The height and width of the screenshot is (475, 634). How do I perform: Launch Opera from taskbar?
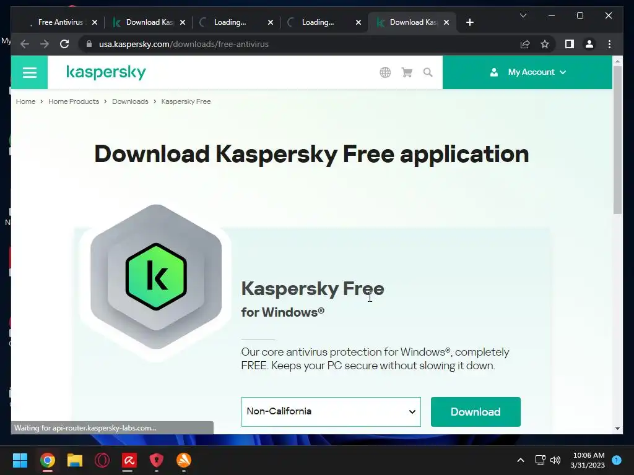coord(102,460)
